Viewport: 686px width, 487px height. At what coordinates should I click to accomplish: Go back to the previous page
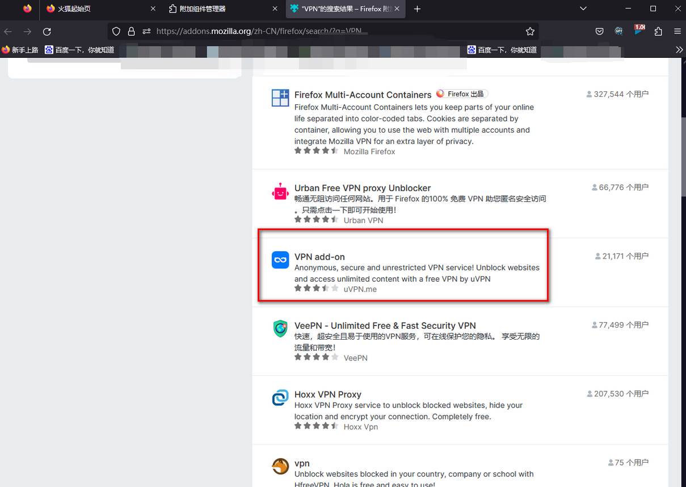[9, 31]
